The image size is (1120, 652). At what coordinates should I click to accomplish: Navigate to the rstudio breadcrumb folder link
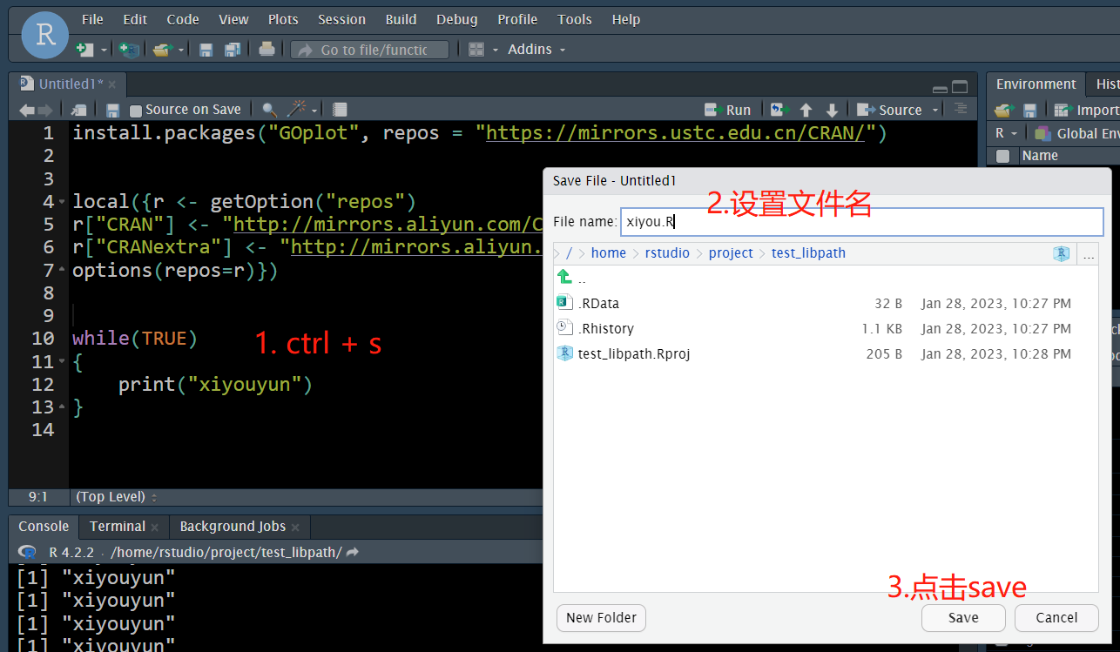coord(667,252)
